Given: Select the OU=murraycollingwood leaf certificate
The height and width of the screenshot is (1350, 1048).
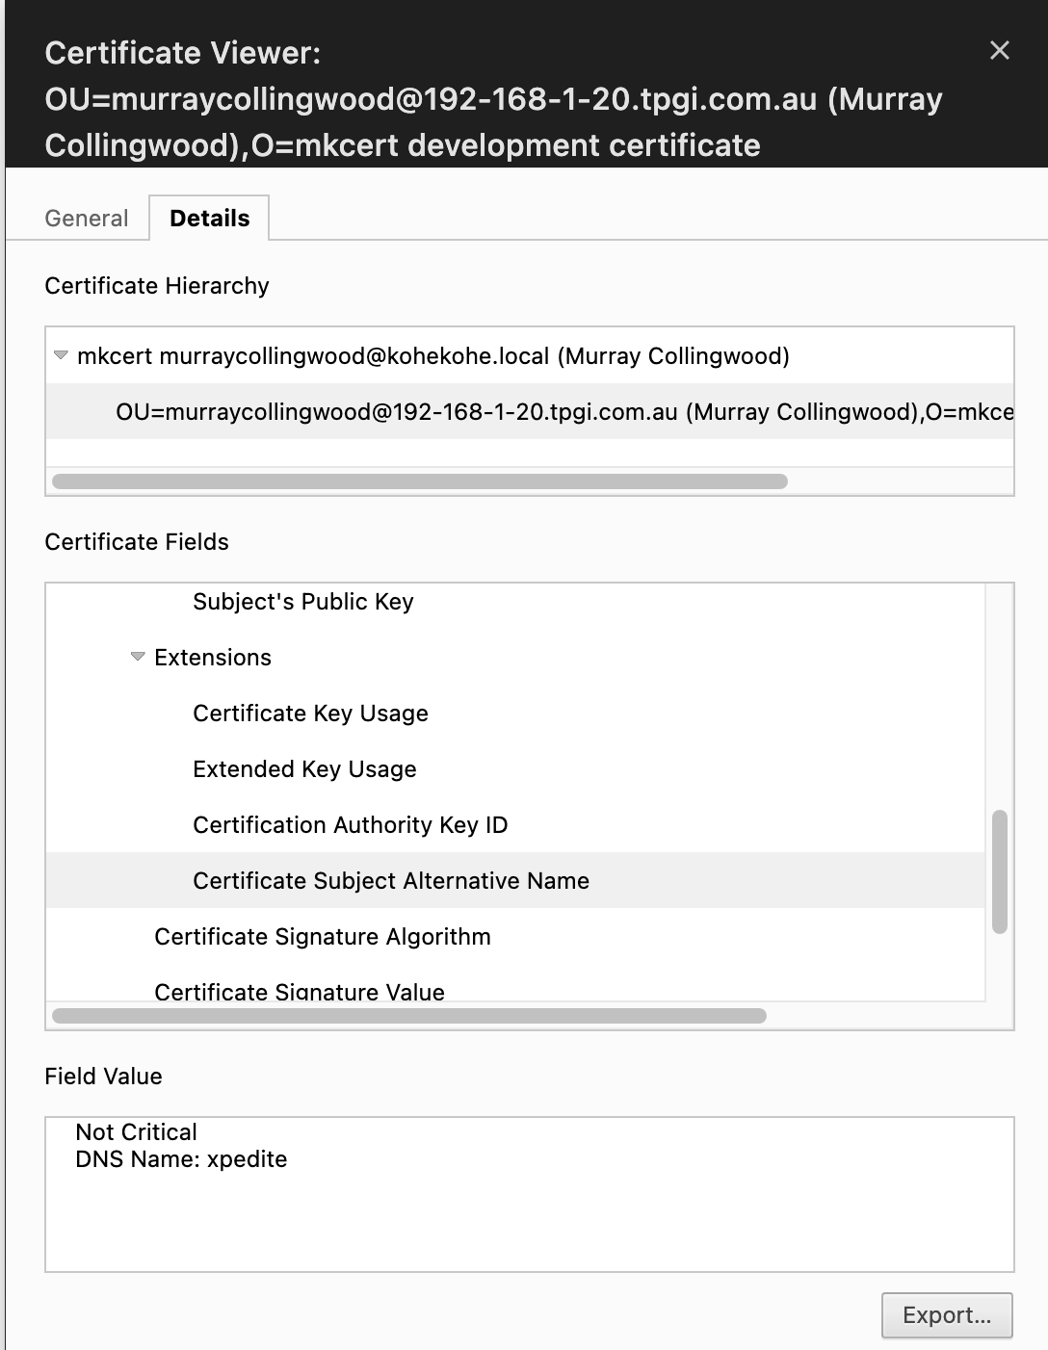Looking at the screenshot, I should (x=563, y=412).
